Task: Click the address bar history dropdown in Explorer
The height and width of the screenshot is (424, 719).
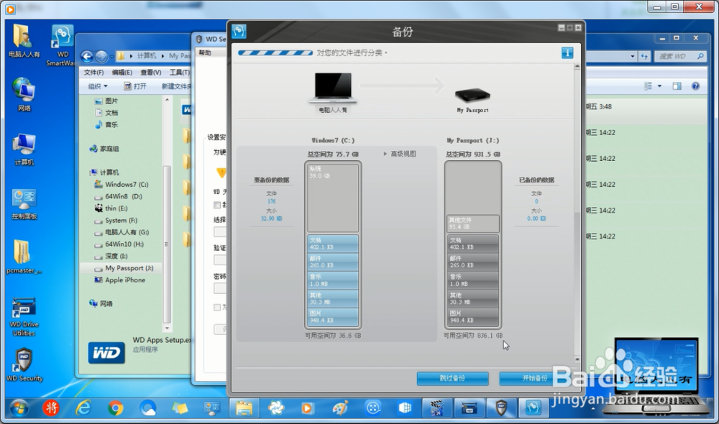Action: point(632,56)
